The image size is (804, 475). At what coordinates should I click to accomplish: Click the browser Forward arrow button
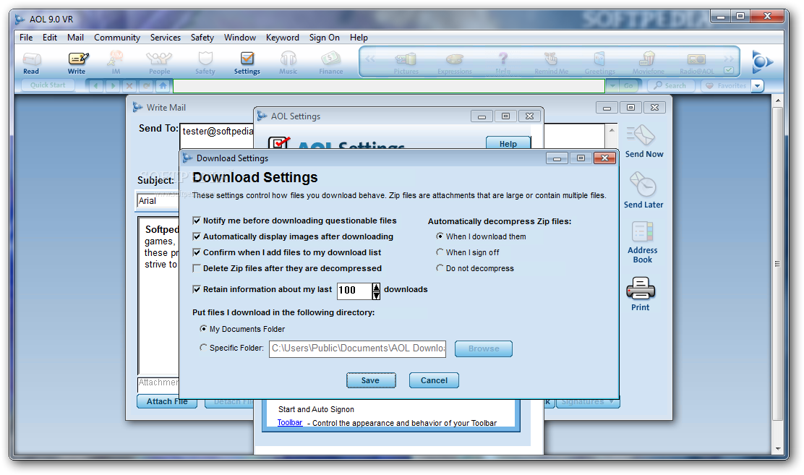(113, 85)
